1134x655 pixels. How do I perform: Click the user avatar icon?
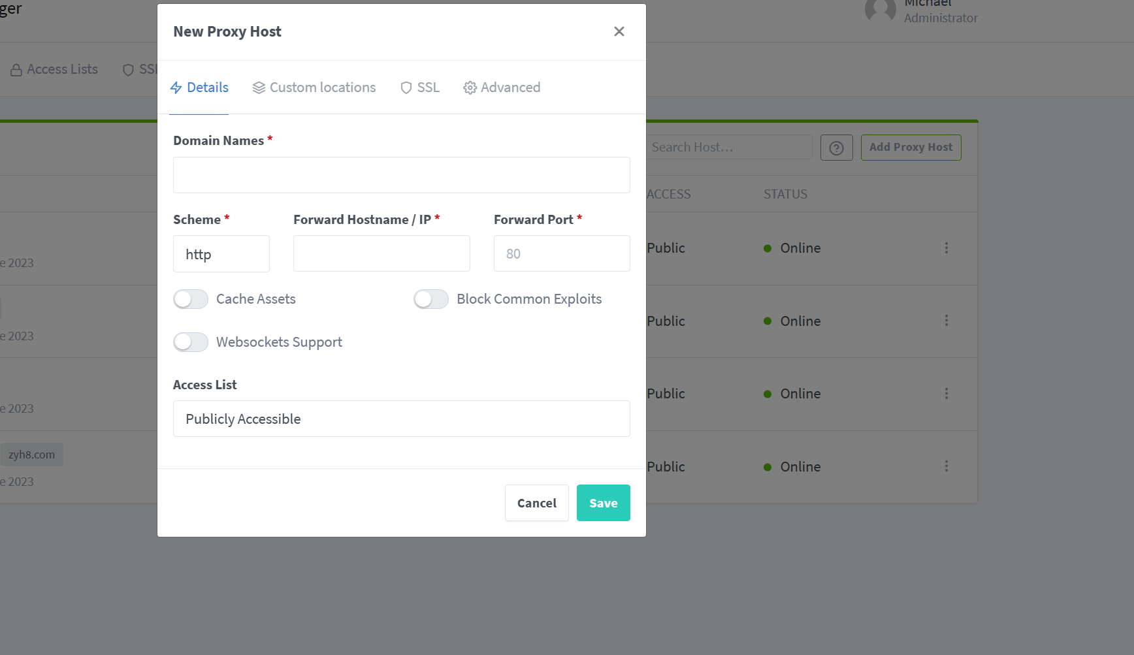pos(881,10)
